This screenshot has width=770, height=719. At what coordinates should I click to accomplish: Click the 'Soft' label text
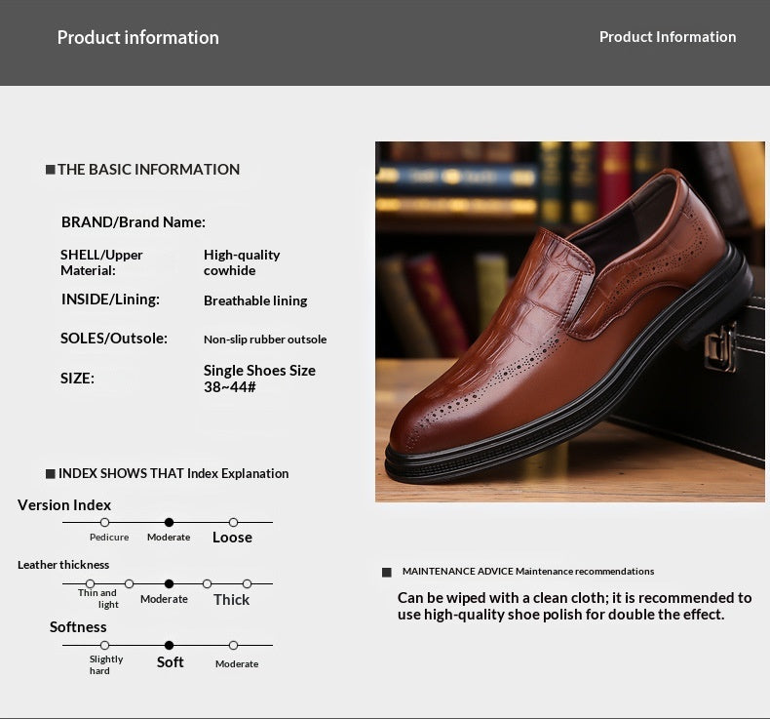point(170,662)
